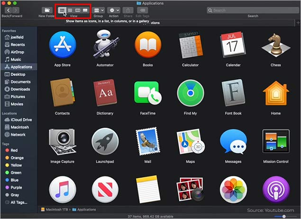This screenshot has height=219, width=301.
Task: Switch to list view
Action: pos(70,10)
